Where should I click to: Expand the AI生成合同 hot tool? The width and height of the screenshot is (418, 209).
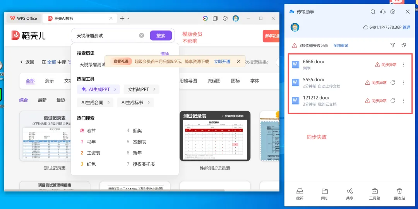click(x=96, y=102)
